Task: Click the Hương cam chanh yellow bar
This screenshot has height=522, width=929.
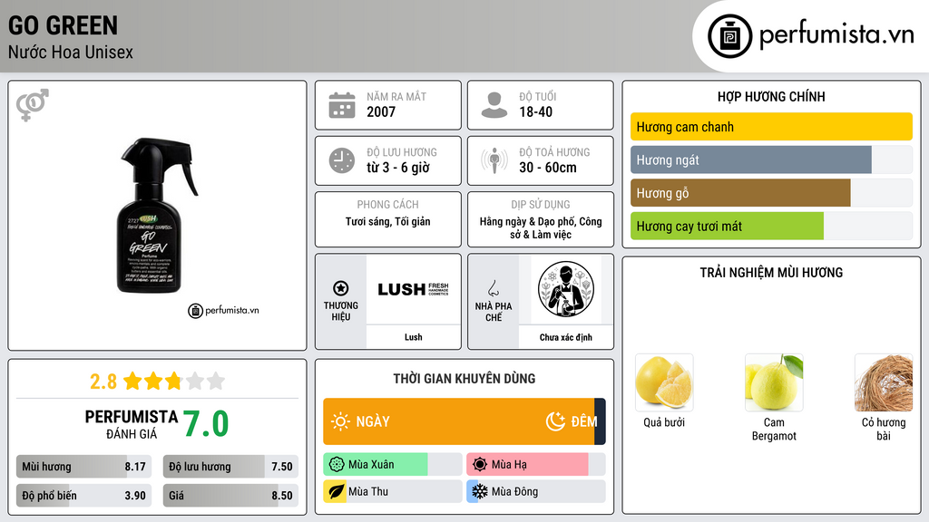Action: (x=771, y=127)
